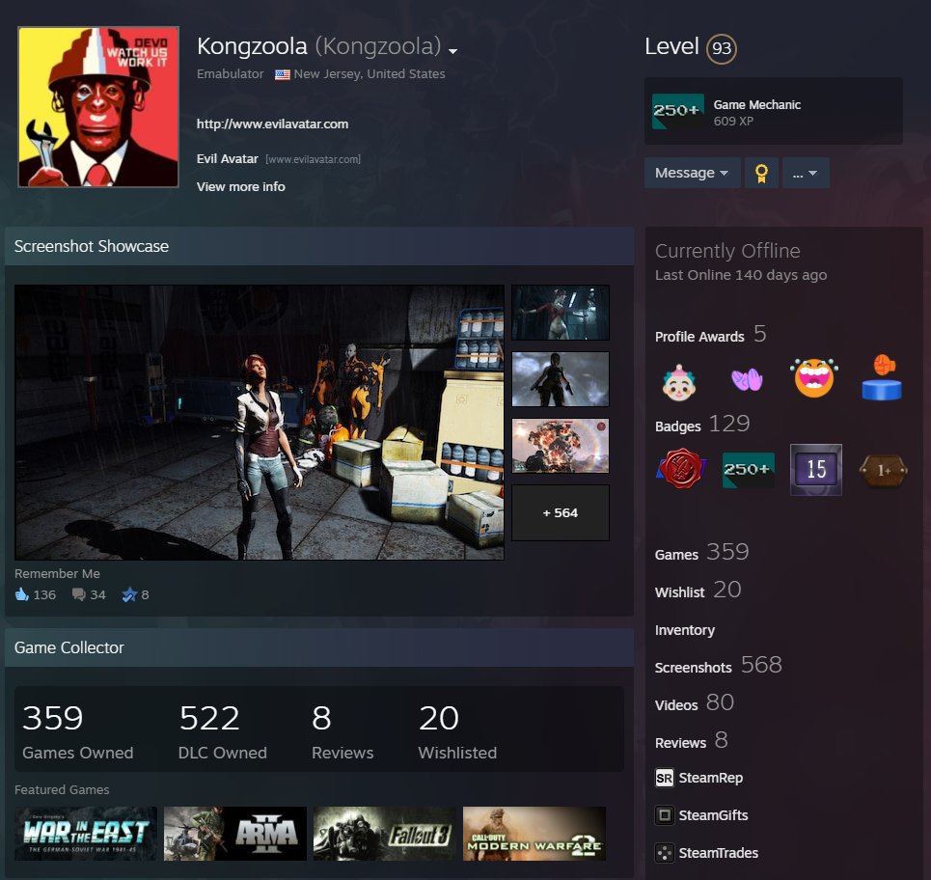The width and height of the screenshot is (931, 880).
Task: Open the SteamGifts link text
Action: tap(713, 815)
